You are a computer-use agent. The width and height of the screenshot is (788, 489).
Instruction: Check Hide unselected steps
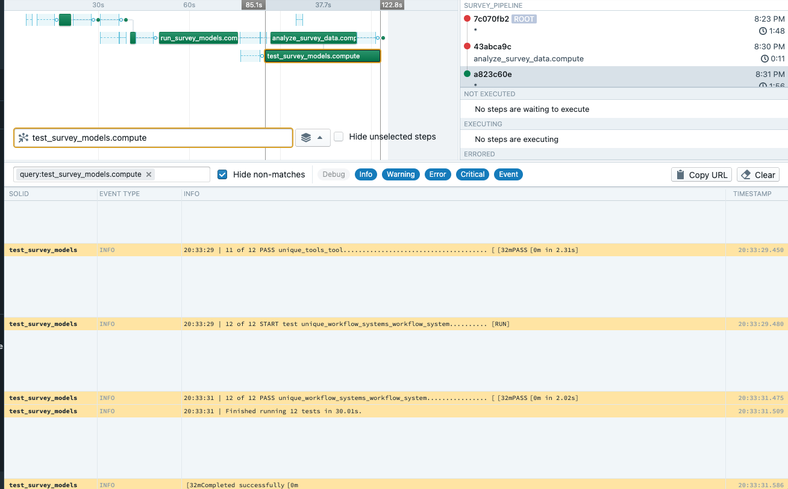pyautogui.click(x=339, y=137)
